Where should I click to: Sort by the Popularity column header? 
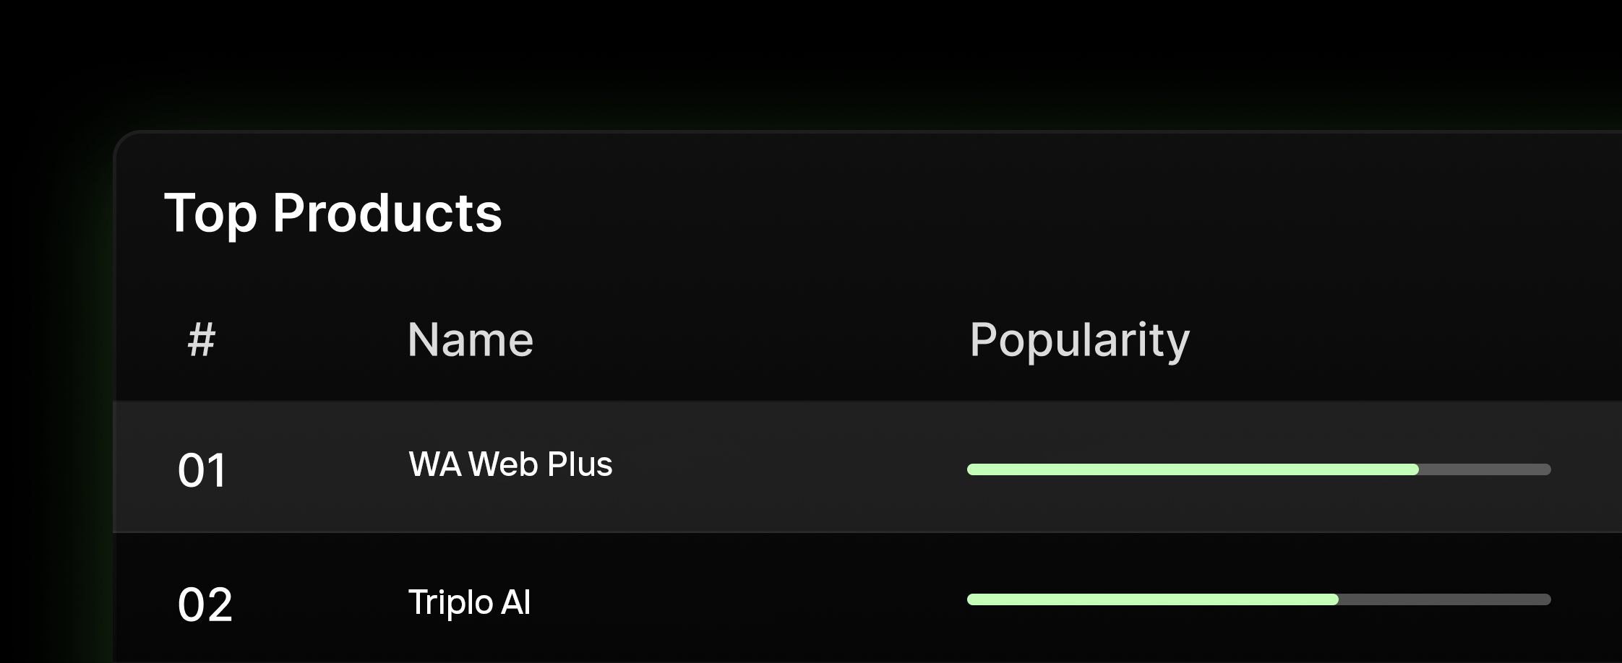(x=1079, y=341)
